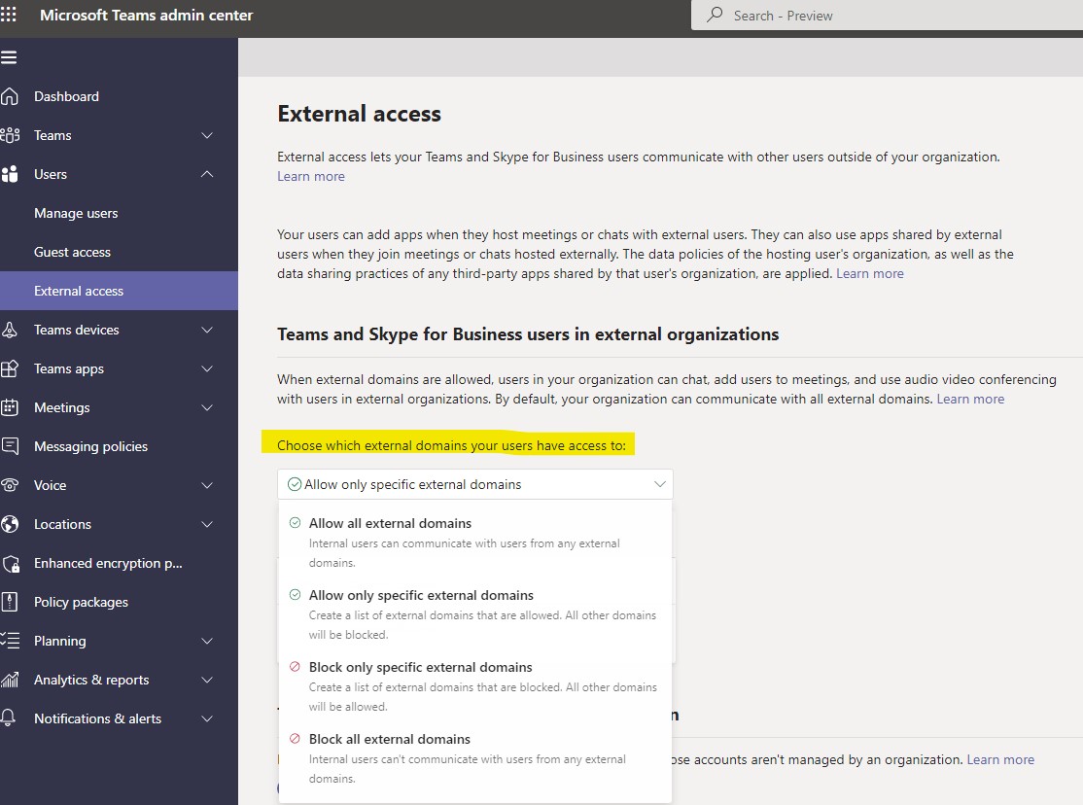The height and width of the screenshot is (805, 1083).
Task: Expand the Notifications & alerts chevron
Action: coord(206,718)
